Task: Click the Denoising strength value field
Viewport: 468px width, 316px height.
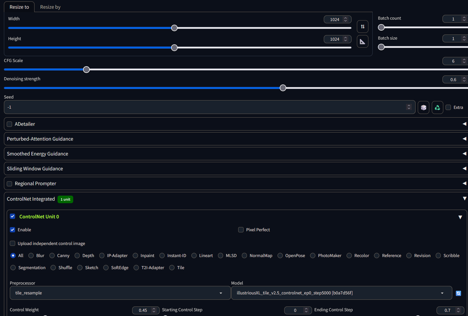Action: 455,79
